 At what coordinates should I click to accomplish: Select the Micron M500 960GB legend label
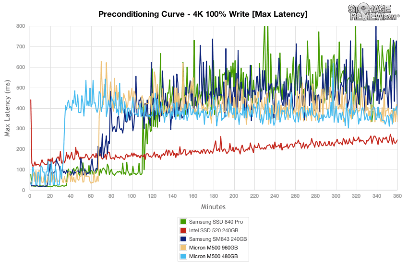tap(214, 248)
